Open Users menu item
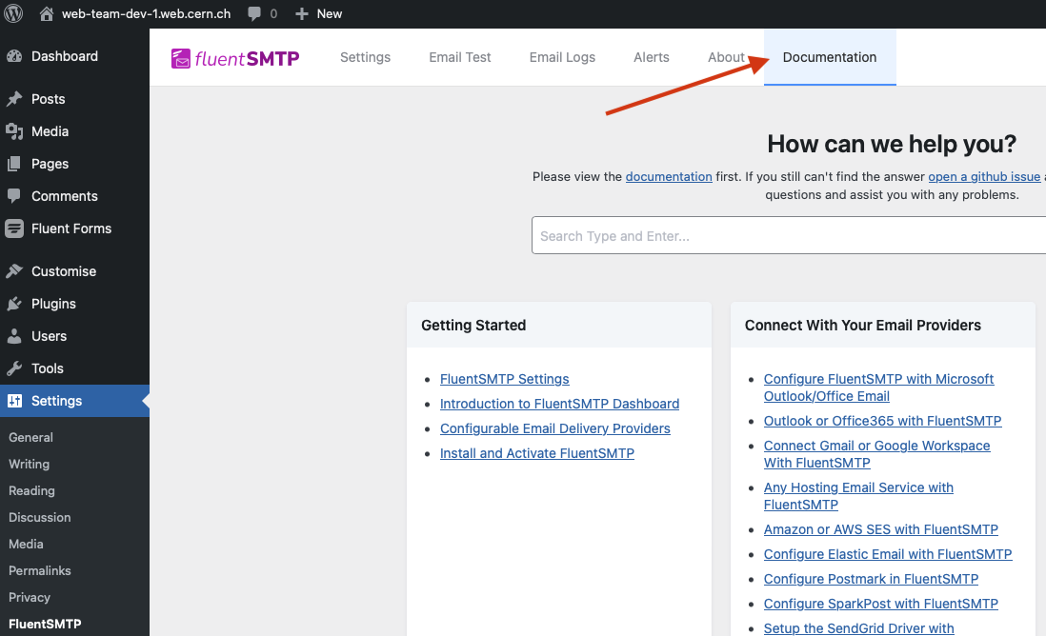The width and height of the screenshot is (1046, 636). pos(49,336)
